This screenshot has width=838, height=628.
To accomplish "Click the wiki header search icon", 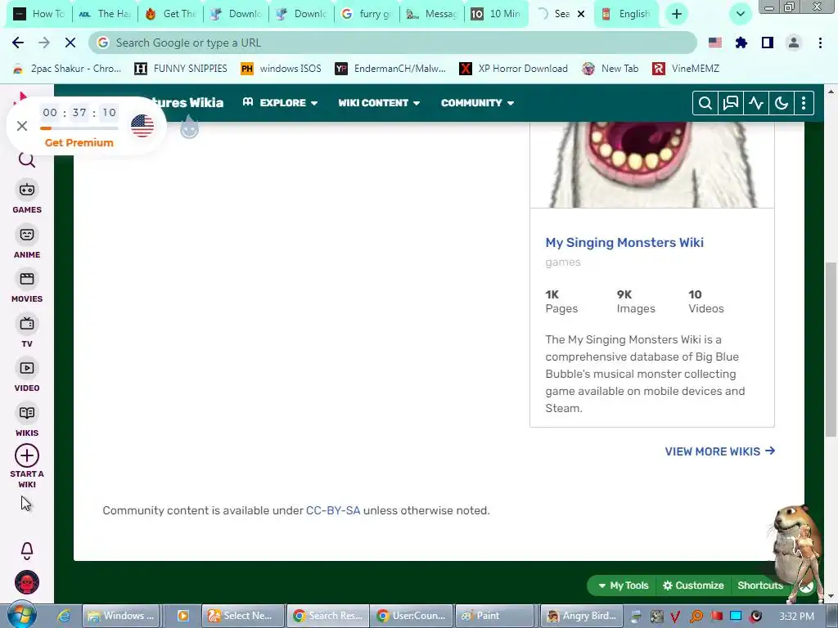I will coord(705,103).
